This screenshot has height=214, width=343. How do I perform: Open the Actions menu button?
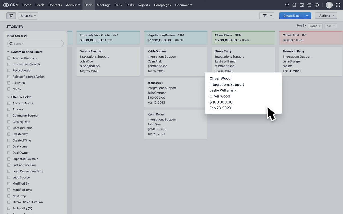click(326, 16)
